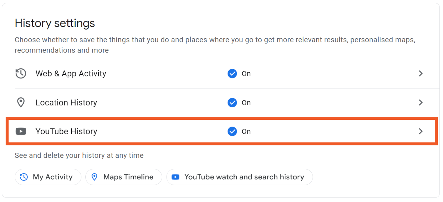
Task: Toggle the Web & App Activity On checkmark
Action: tap(232, 73)
